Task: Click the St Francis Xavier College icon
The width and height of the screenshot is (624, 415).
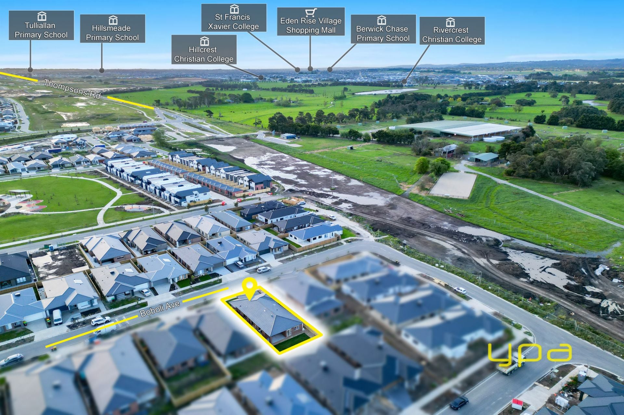Action: coord(234,9)
